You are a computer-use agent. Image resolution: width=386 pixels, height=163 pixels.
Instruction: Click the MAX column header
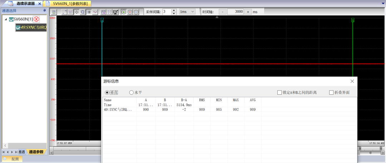(x=236, y=100)
